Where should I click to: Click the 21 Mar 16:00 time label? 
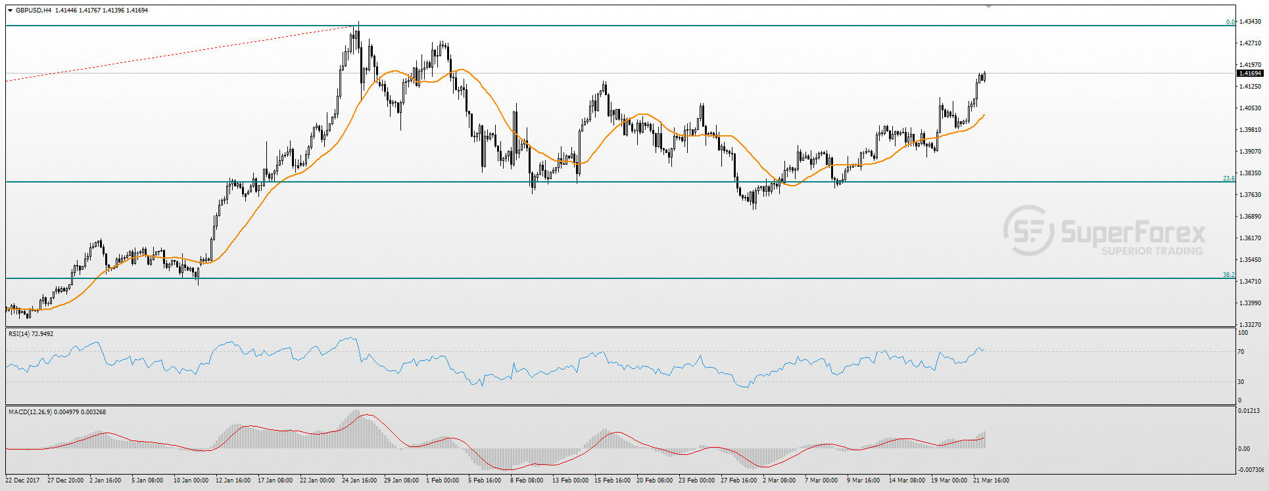[991, 480]
